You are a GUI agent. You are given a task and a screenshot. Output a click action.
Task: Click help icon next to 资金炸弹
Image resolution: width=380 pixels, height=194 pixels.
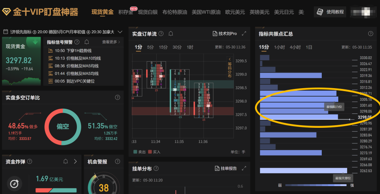30,162
